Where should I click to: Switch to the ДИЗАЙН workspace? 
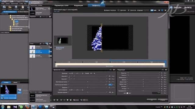(177, 8)
